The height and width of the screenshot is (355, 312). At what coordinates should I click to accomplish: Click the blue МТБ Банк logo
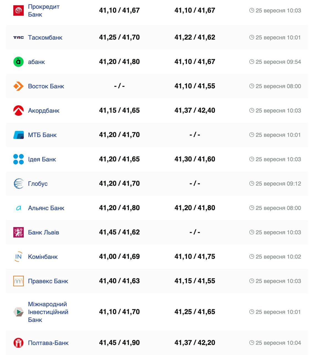(x=19, y=135)
